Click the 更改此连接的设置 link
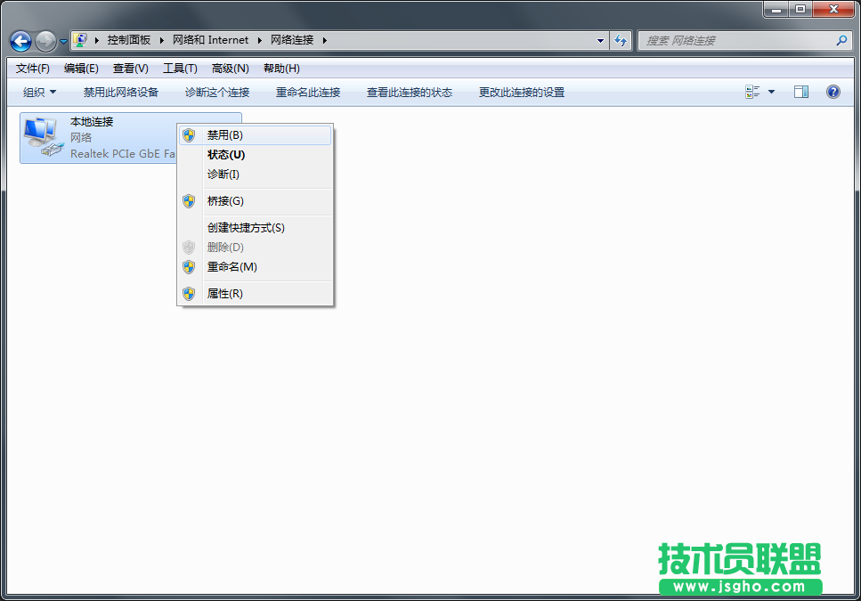Screen dimensions: 861x601 (x=522, y=92)
